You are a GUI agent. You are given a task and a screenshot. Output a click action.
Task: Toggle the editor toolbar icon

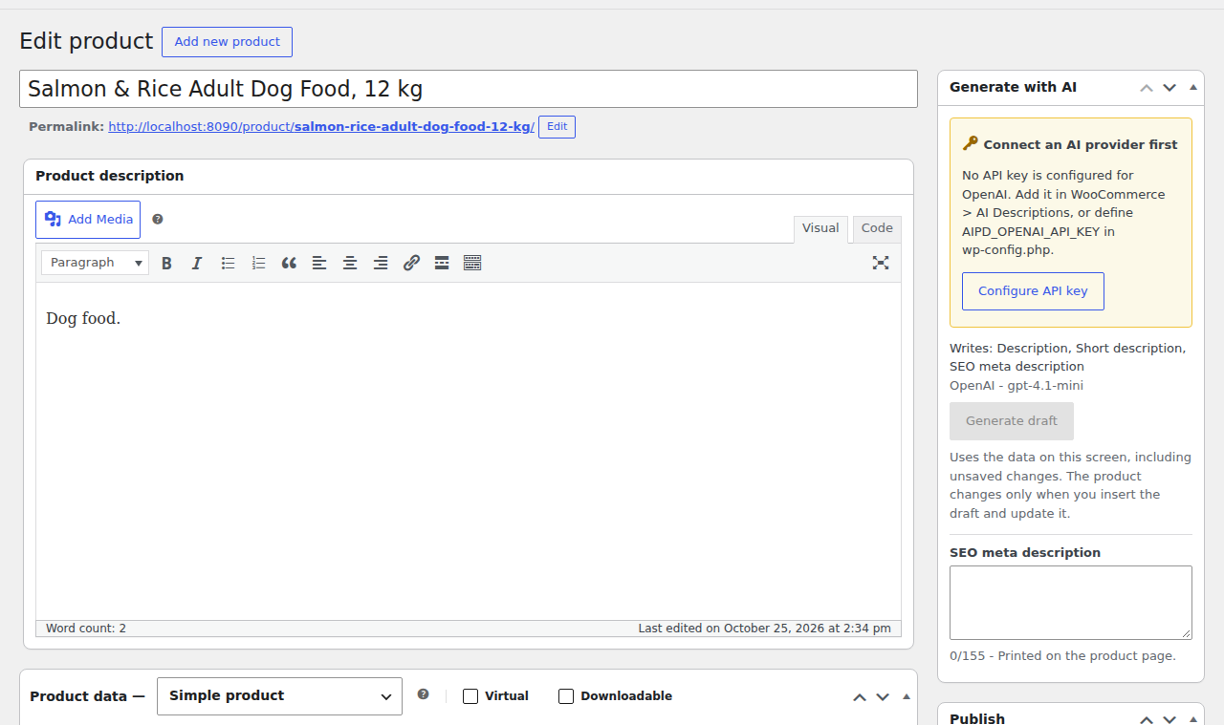click(x=472, y=263)
